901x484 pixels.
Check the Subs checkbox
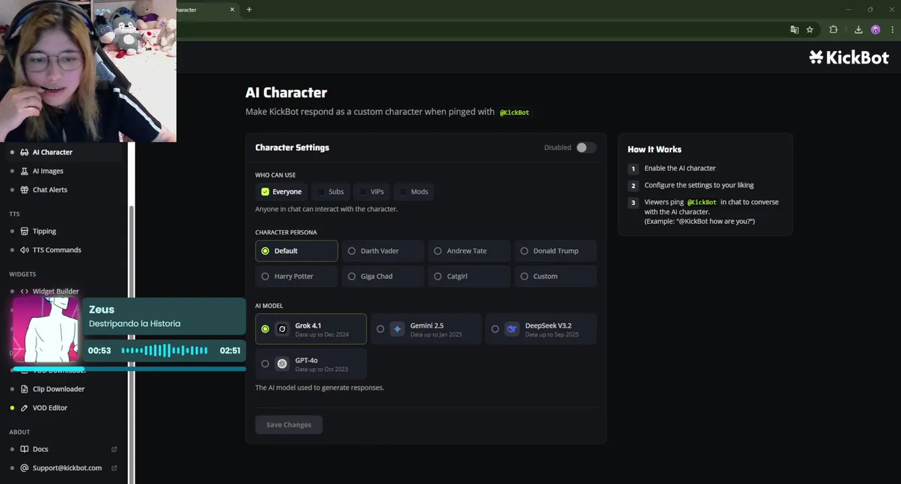coord(321,192)
